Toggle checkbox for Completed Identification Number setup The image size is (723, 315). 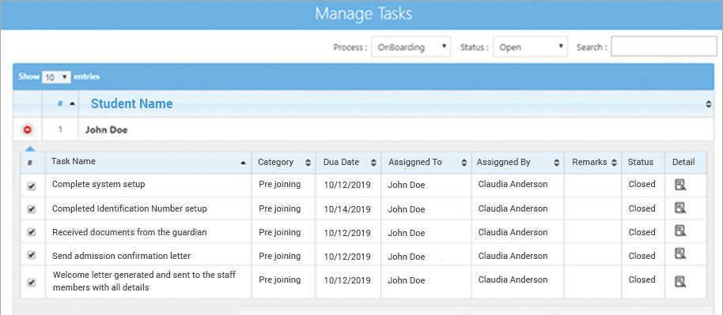(32, 209)
